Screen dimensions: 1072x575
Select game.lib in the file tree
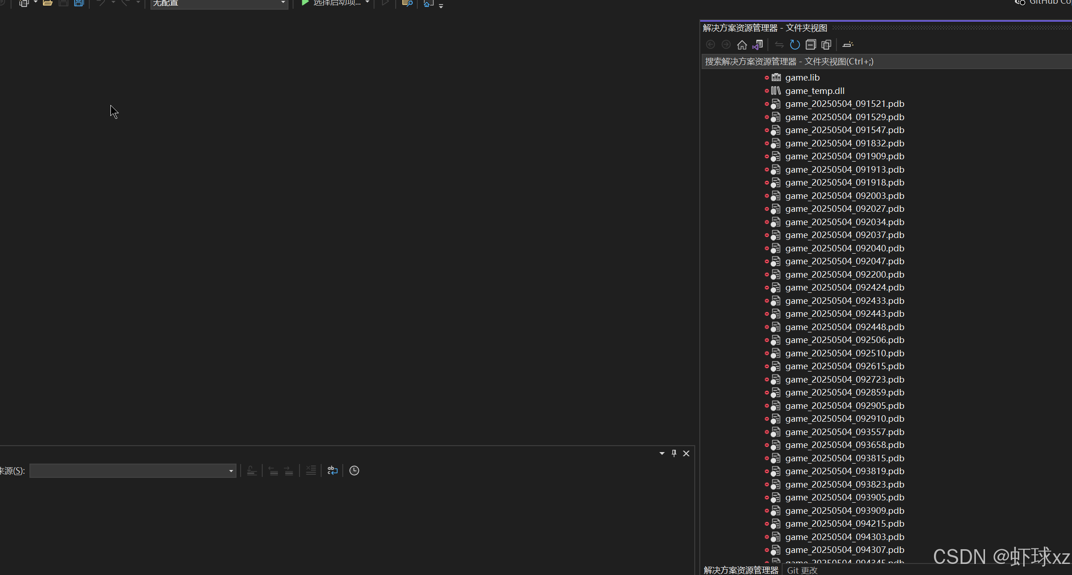pos(802,77)
